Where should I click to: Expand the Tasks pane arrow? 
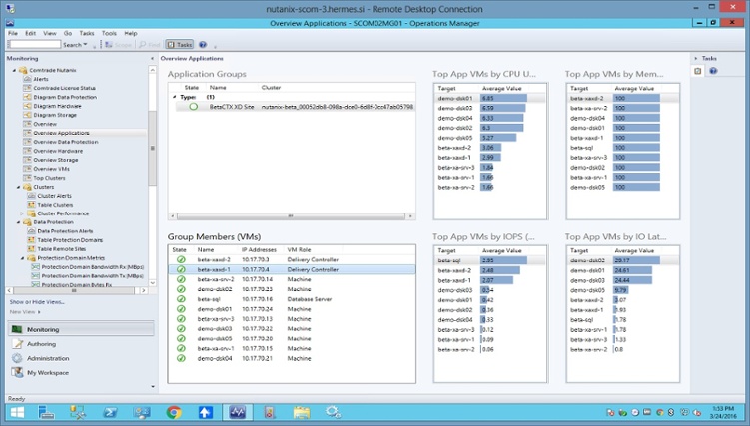tap(695, 58)
